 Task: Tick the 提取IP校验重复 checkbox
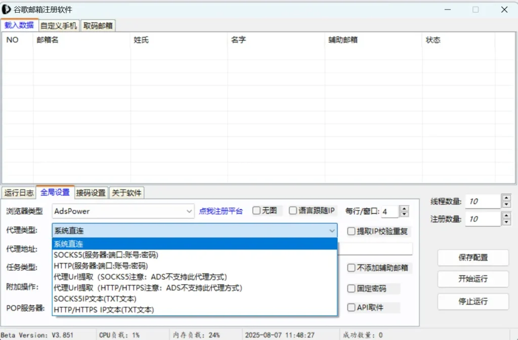[351, 231]
